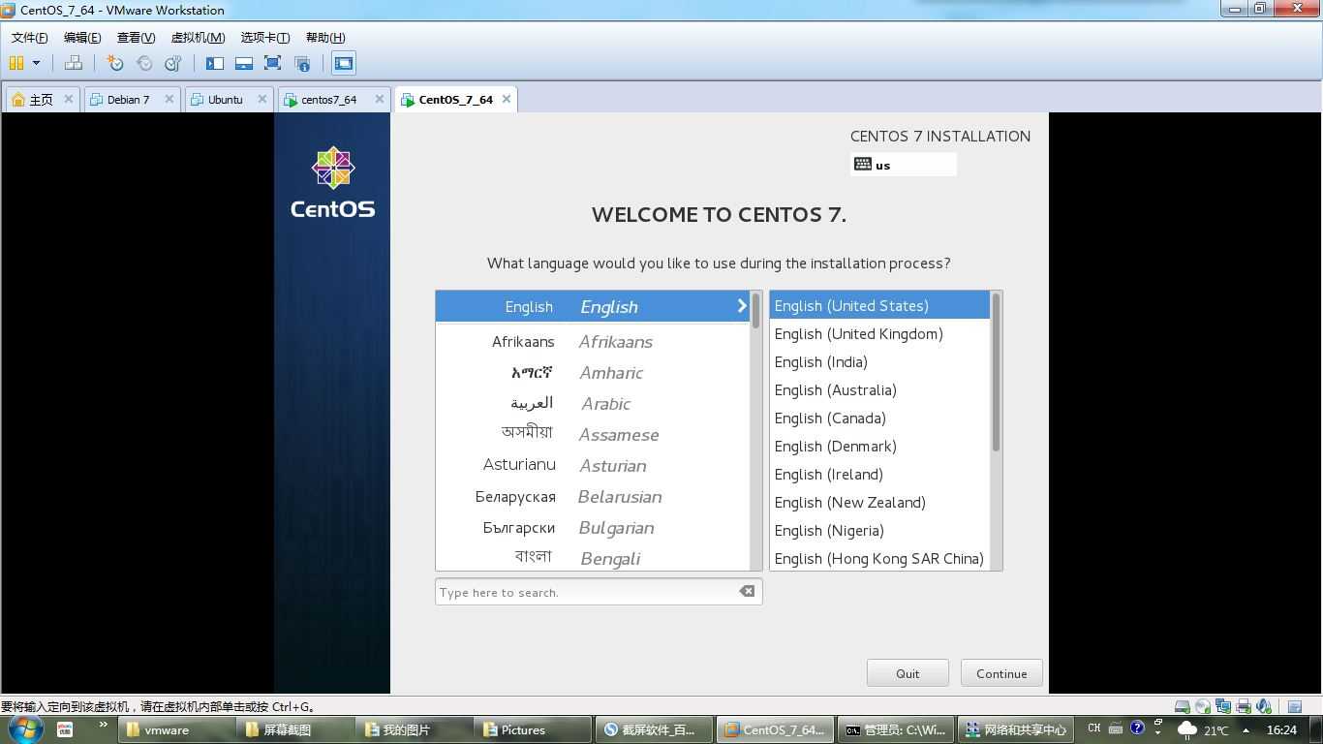Open the power options dropdown arrow
The height and width of the screenshot is (744, 1323).
pos(36,63)
